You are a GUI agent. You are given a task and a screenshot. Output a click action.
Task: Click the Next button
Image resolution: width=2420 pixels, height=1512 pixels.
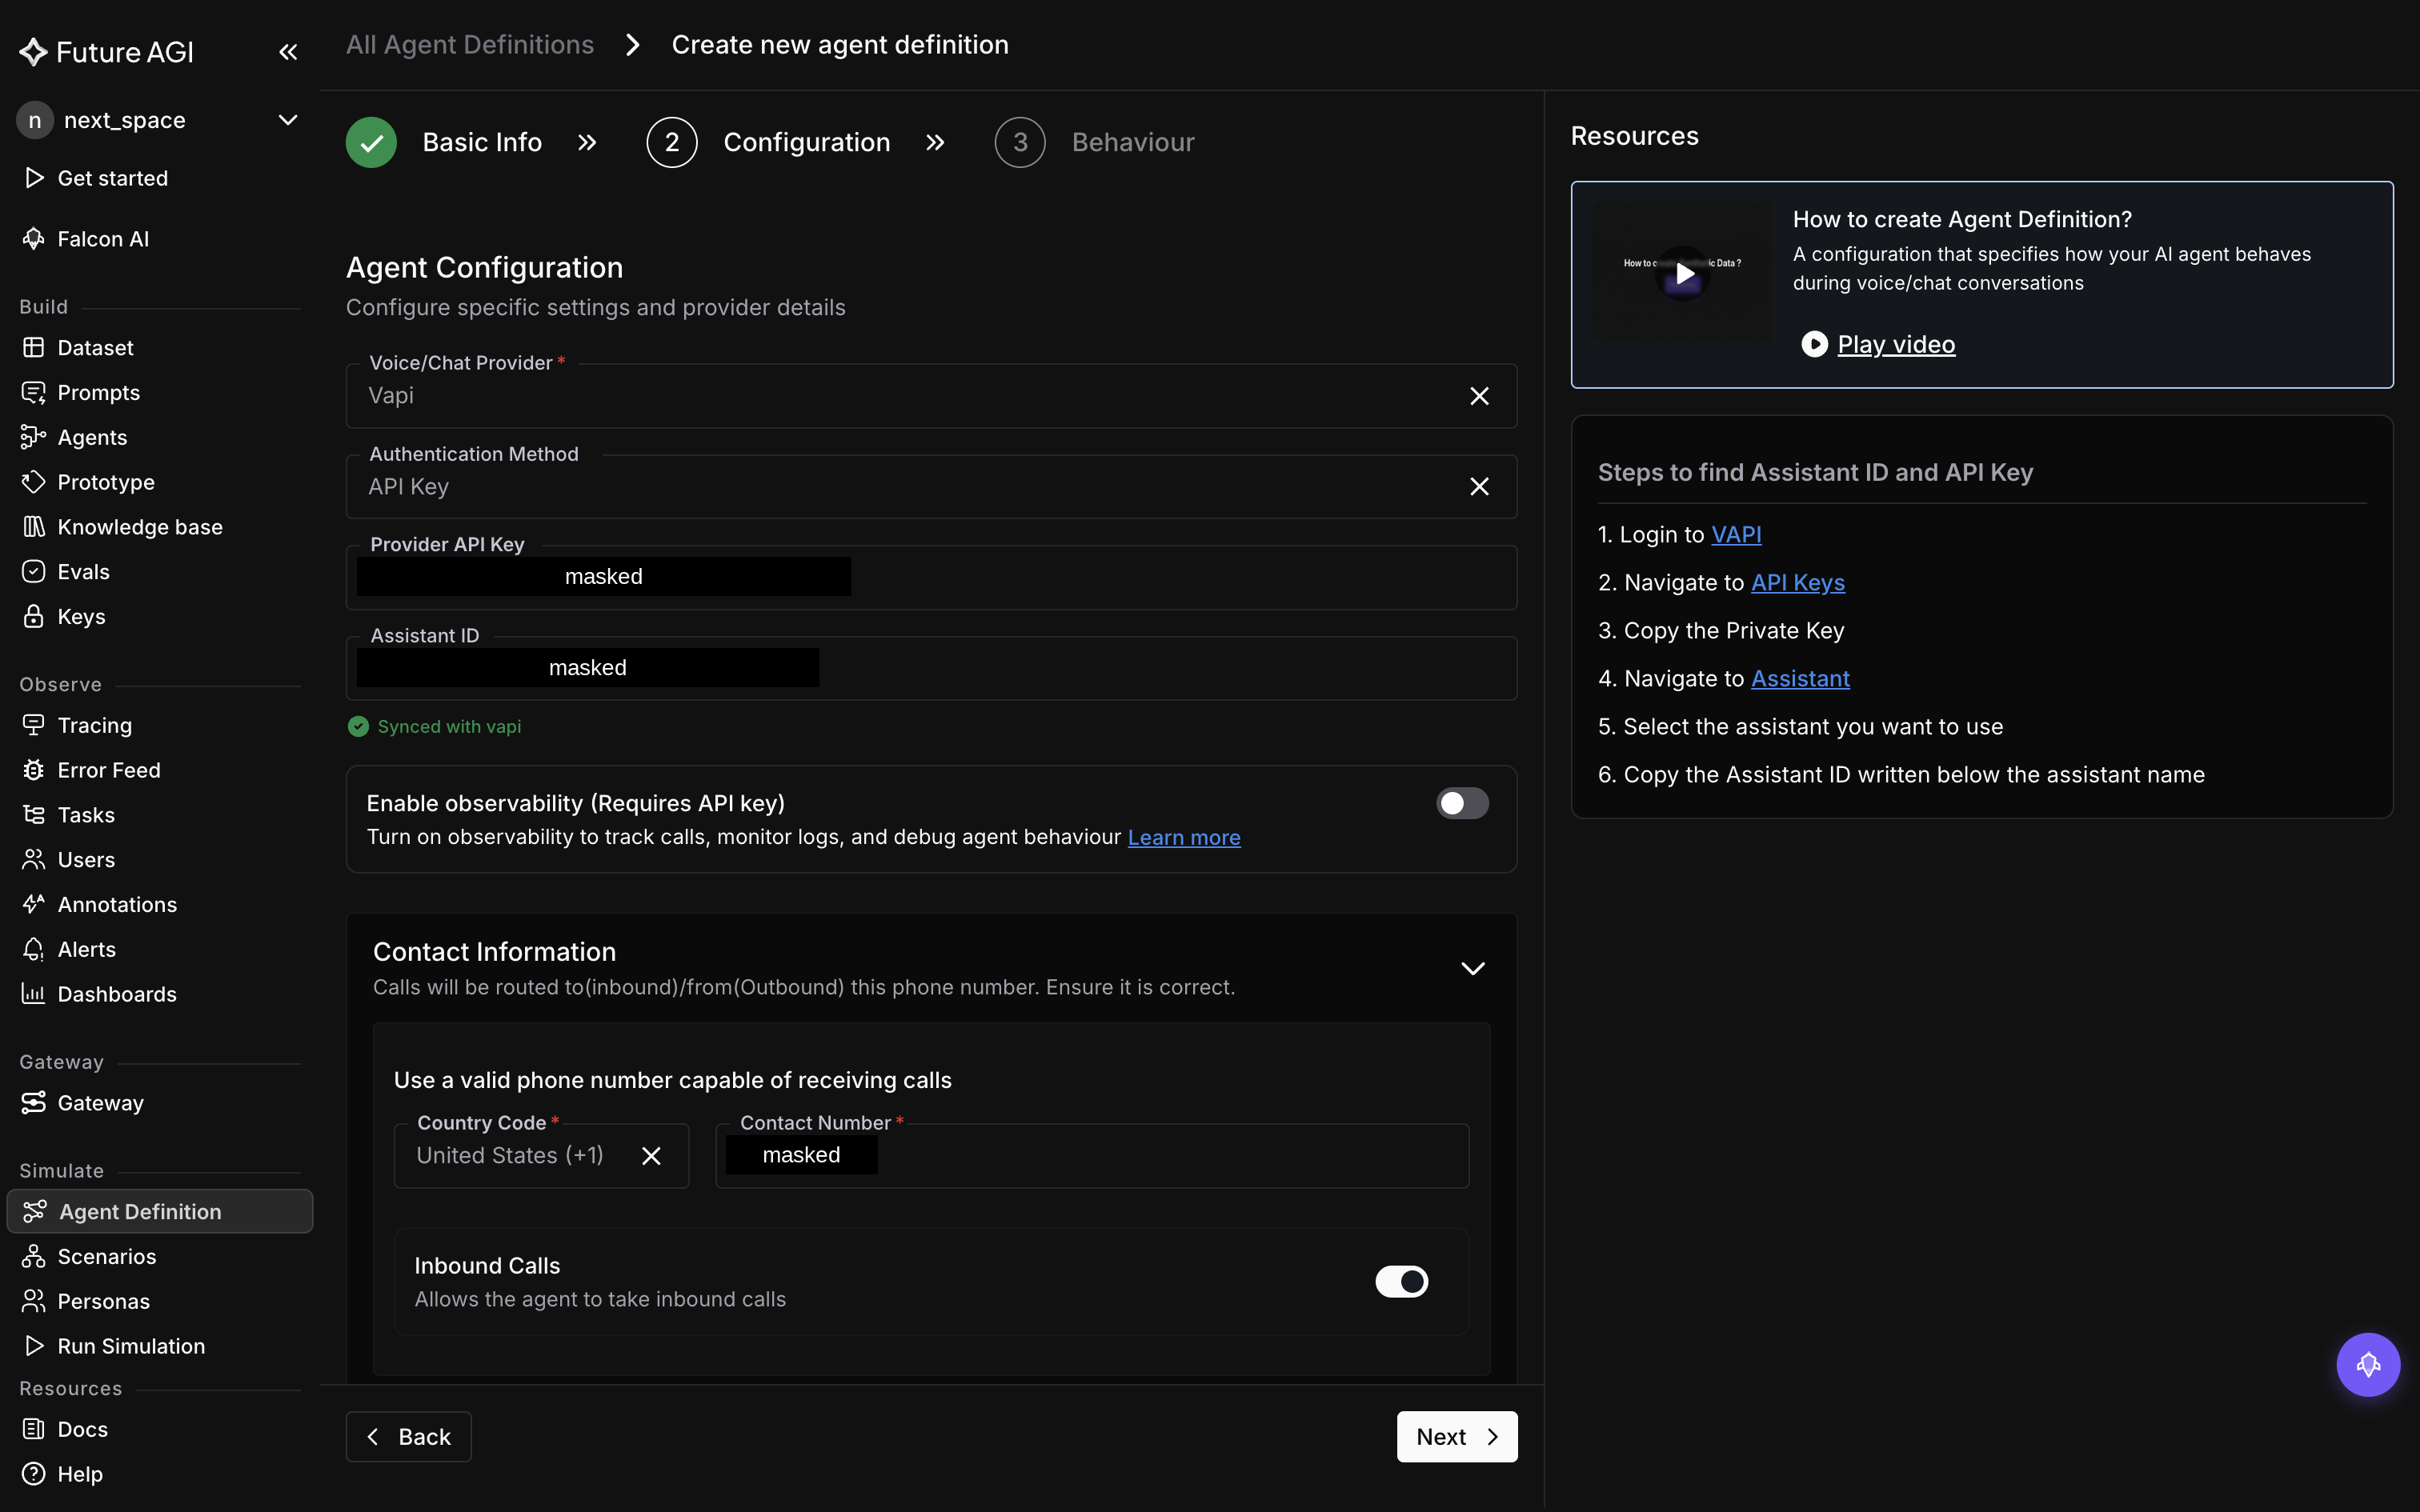point(1457,1437)
